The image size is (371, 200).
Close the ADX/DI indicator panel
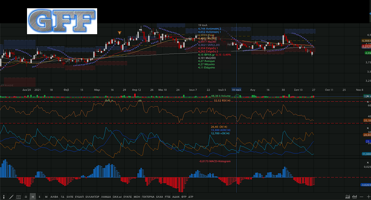[x=368, y=128]
